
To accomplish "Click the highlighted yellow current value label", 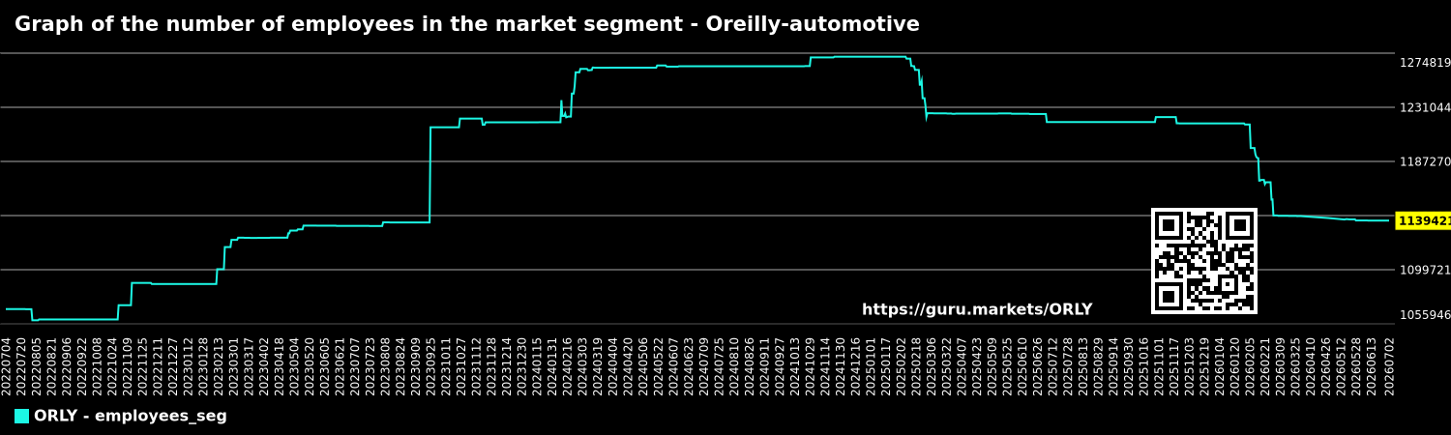I will pos(1424,221).
